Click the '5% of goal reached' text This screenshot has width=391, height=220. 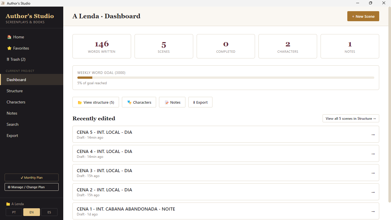(x=92, y=83)
